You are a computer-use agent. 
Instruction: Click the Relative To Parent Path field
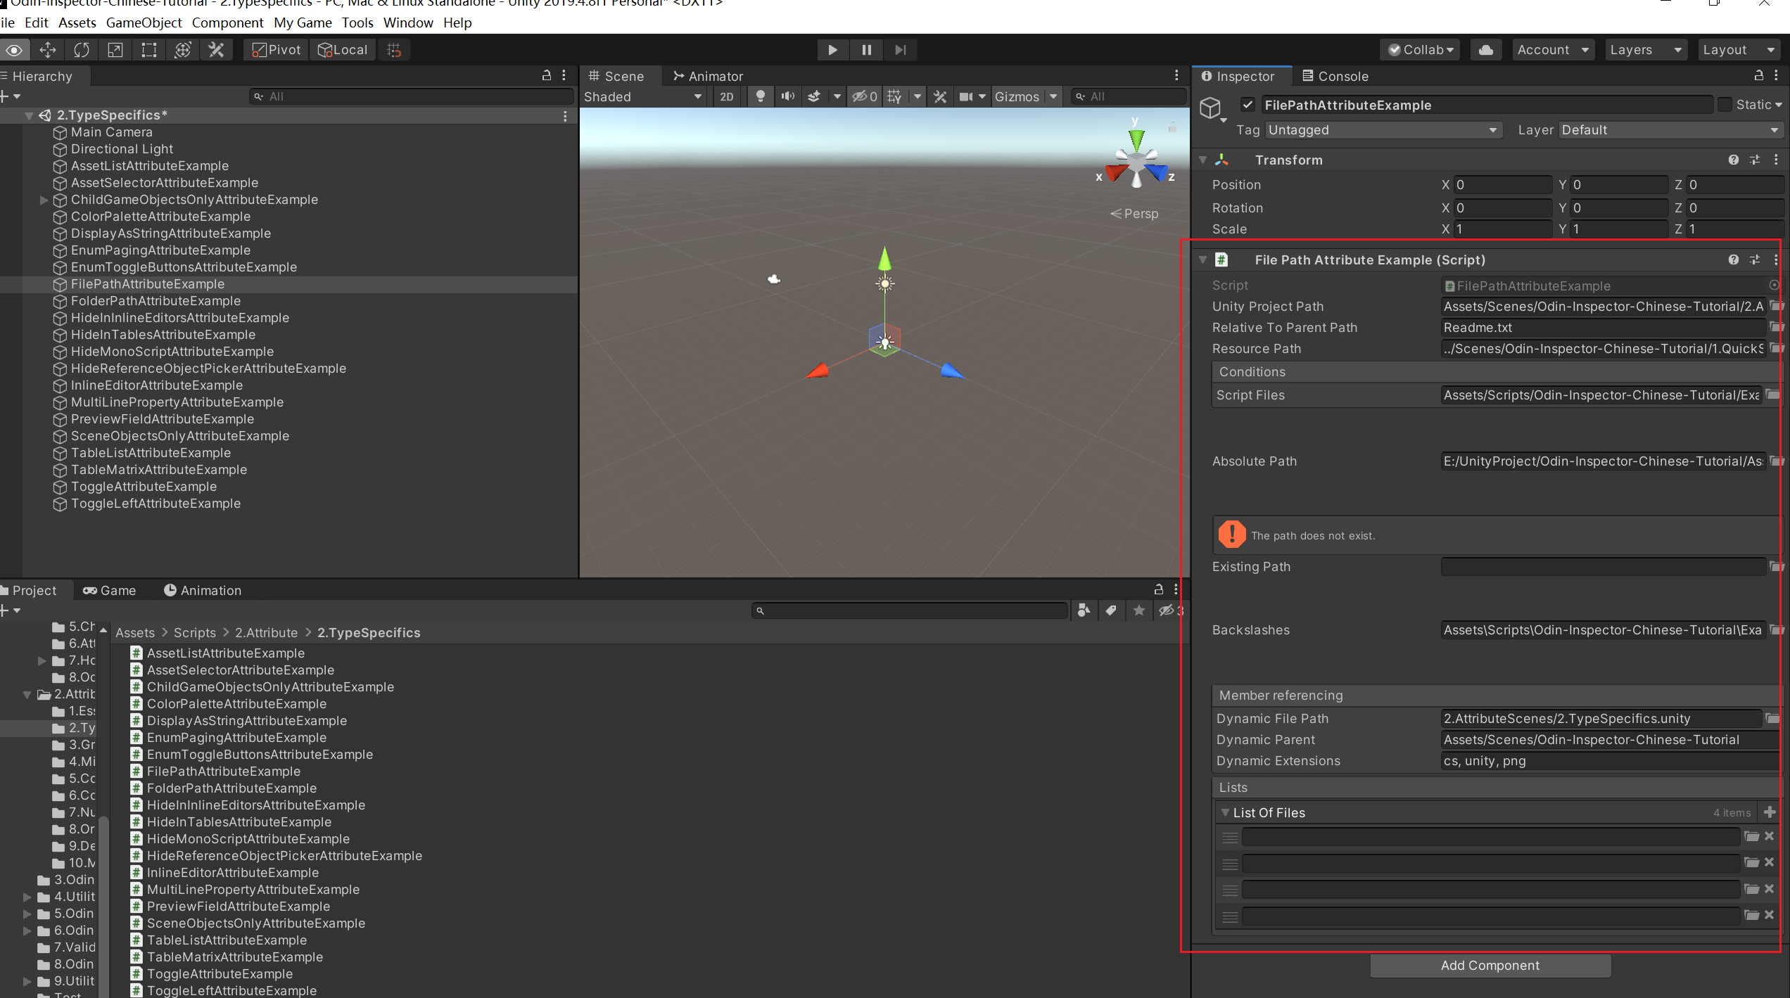coord(1604,328)
